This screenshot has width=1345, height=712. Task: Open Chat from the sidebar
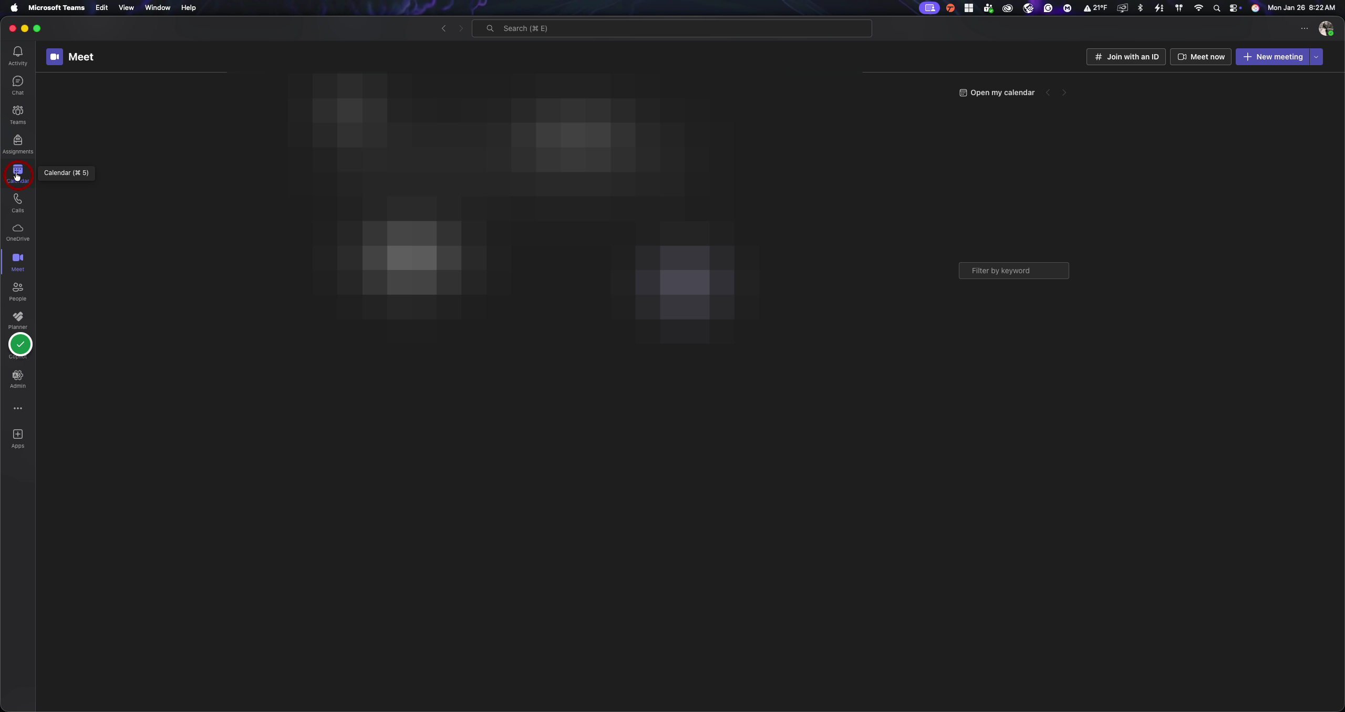point(17,85)
